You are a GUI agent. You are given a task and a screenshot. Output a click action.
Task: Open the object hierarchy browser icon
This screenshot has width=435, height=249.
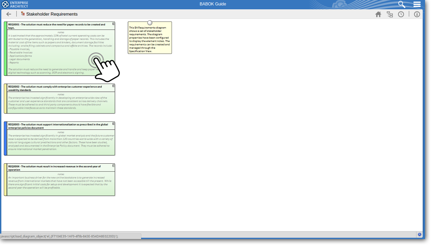point(390,14)
